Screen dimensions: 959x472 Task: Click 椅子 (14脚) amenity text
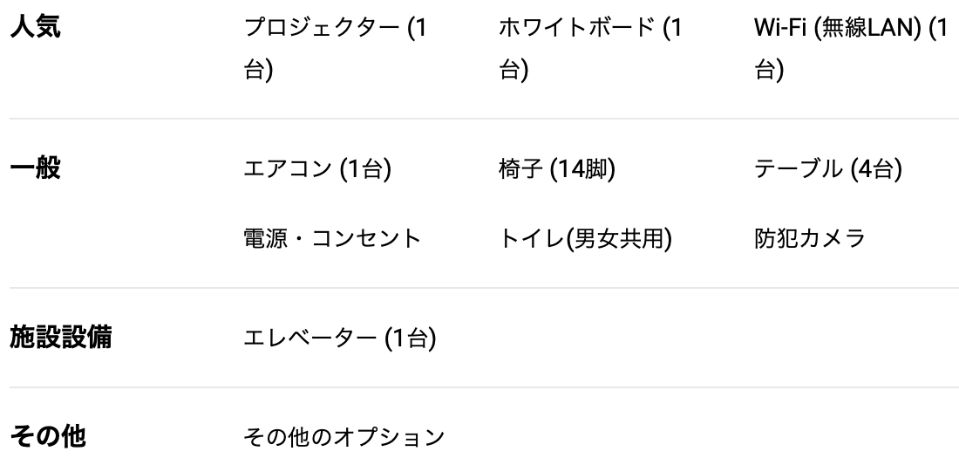click(557, 168)
